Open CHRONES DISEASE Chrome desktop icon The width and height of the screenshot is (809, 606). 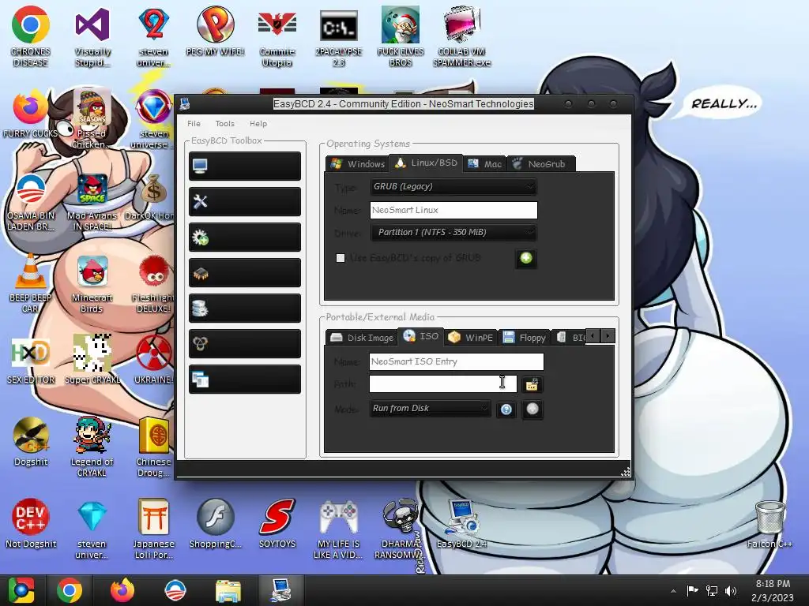click(x=31, y=36)
